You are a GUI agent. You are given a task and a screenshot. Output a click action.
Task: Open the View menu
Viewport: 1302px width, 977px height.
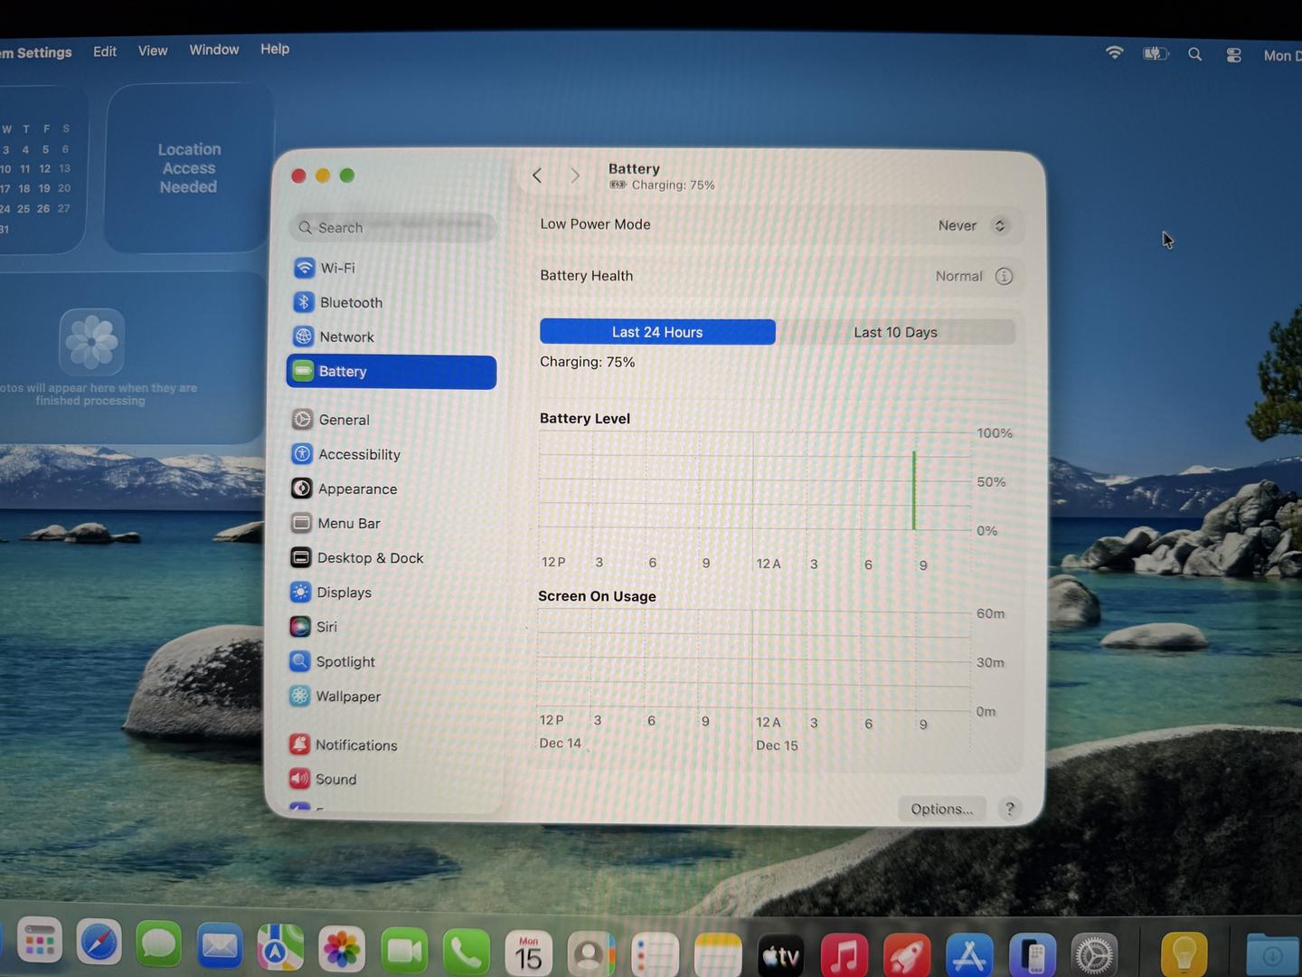152,51
